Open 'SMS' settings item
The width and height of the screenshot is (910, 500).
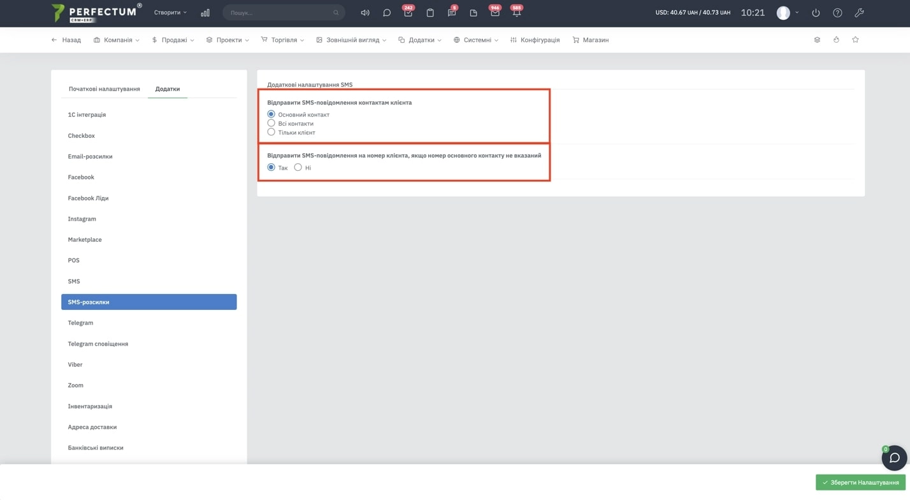click(149, 281)
